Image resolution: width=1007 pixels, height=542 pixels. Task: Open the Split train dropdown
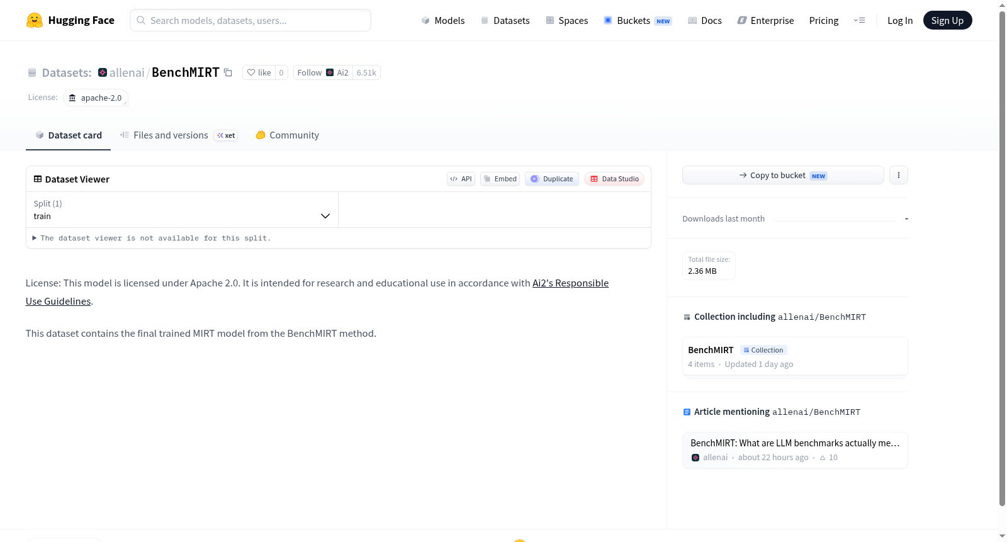182,210
